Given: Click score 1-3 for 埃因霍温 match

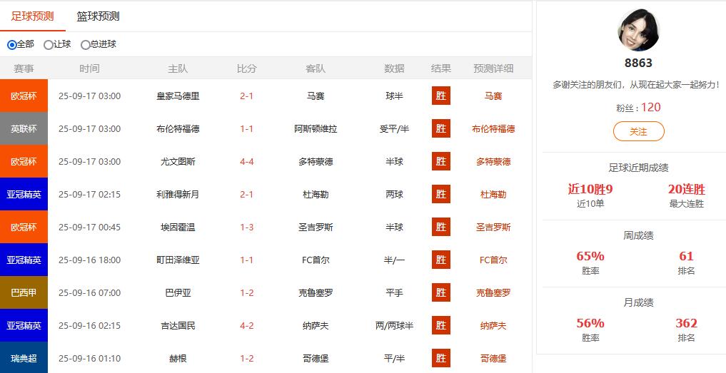Looking at the screenshot, I should 246,228.
